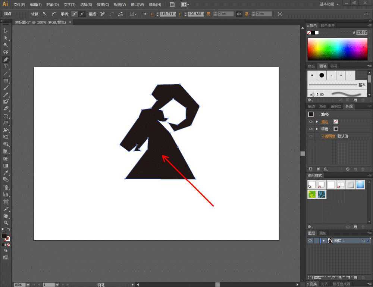This screenshot has width=373, height=287.
Task: Pick the Hand tool
Action: 6,216
